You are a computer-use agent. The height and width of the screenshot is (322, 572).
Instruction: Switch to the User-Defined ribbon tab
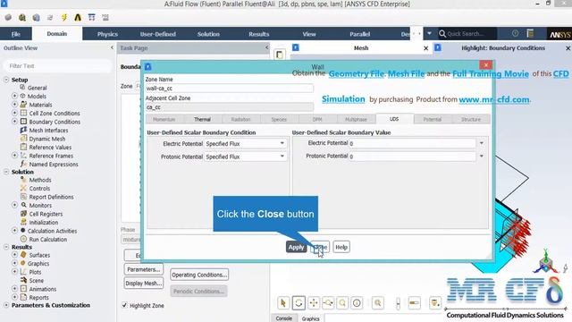point(157,34)
